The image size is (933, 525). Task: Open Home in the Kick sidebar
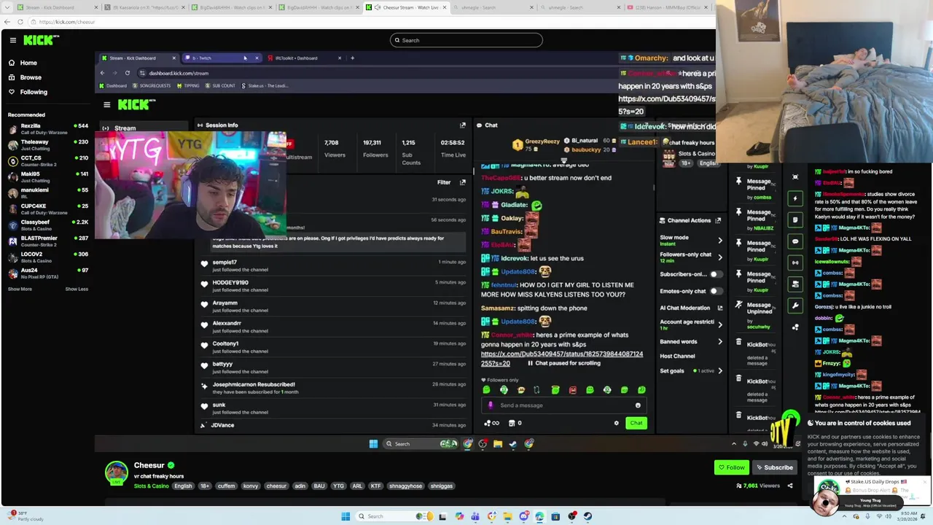(x=28, y=63)
